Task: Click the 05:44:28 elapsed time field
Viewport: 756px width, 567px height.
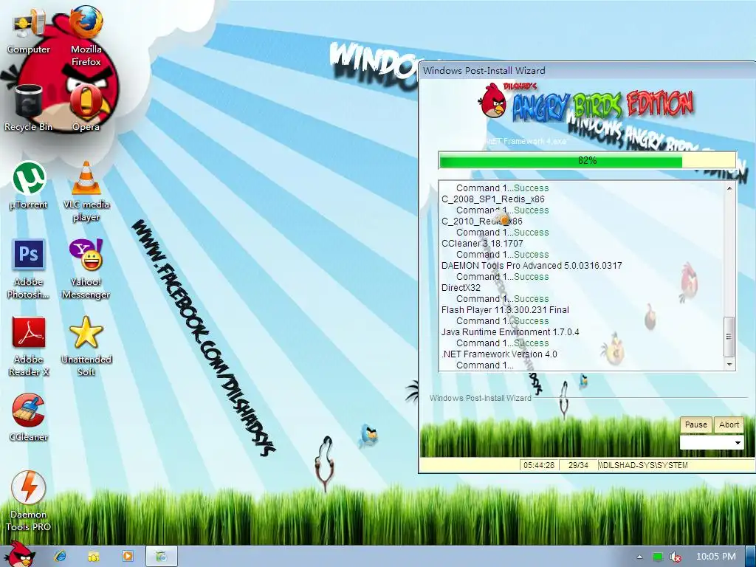Action: coord(538,465)
